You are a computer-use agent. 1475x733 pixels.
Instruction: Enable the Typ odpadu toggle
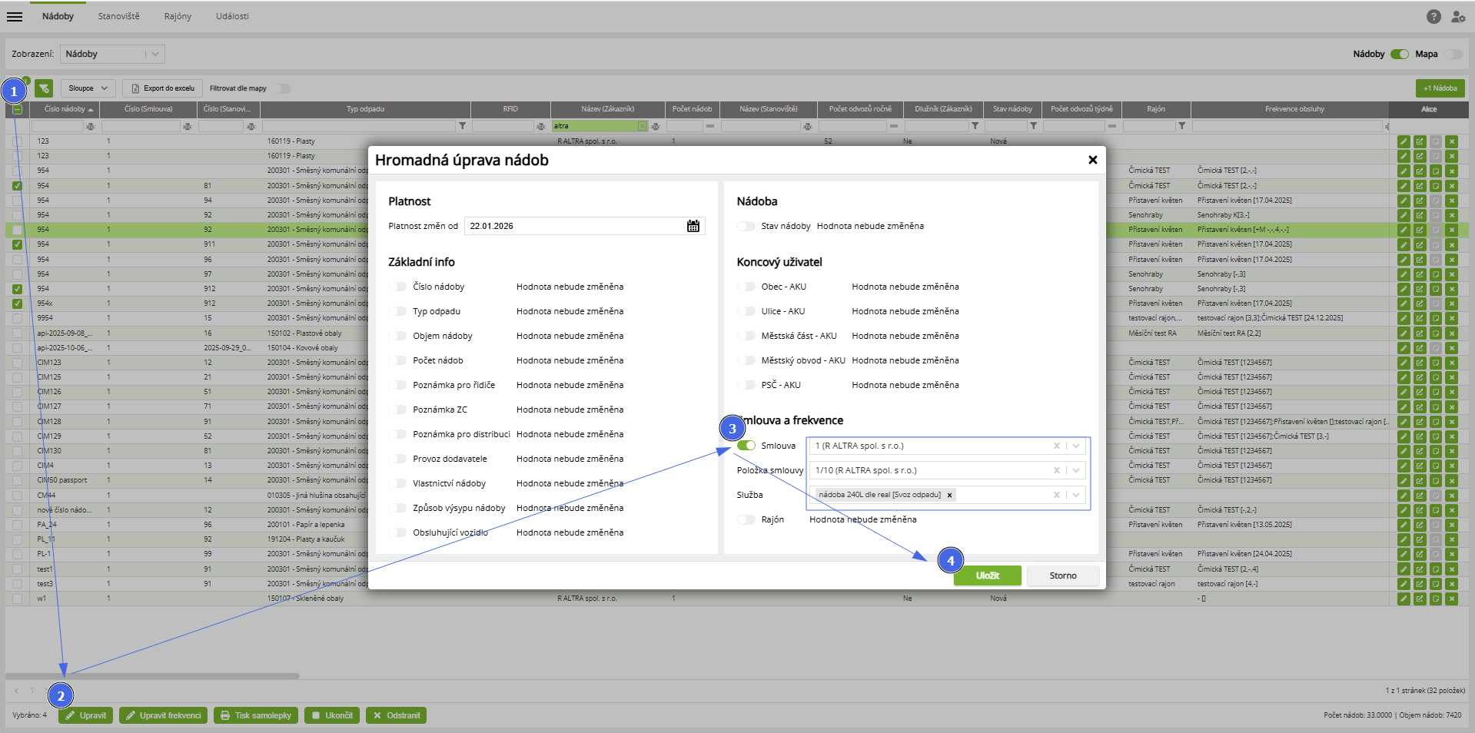pyautogui.click(x=397, y=311)
